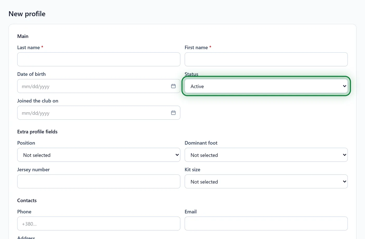
Task: Click into the Email field
Action: pos(266,224)
